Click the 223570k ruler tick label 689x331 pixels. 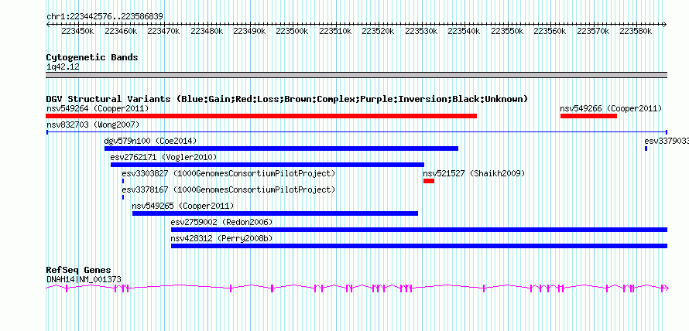[593, 32]
